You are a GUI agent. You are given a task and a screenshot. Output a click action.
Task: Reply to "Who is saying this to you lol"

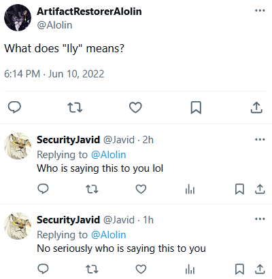pos(43,189)
